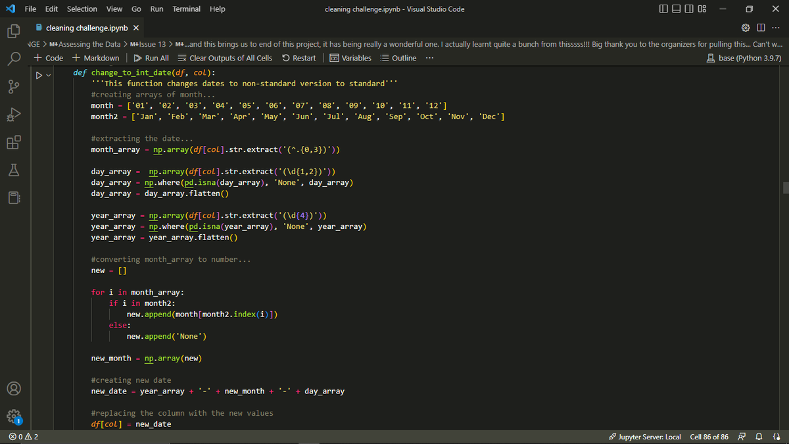Image resolution: width=789 pixels, height=444 pixels.
Task: Restart the notebook kernel
Action: tap(299, 58)
